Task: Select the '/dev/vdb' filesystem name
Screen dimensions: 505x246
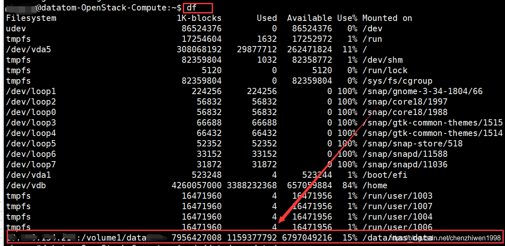Action: [x=26, y=185]
